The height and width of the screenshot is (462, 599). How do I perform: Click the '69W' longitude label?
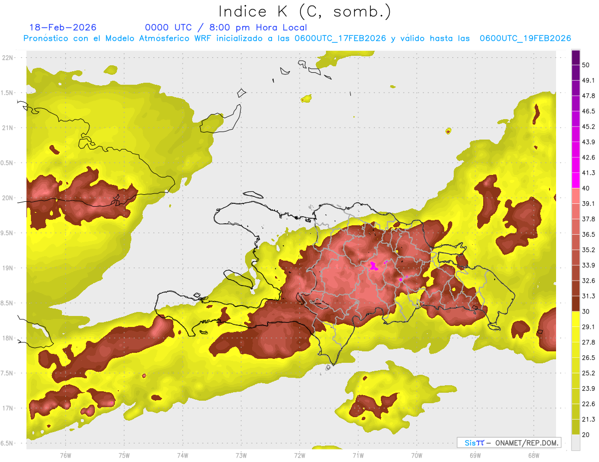475,456
